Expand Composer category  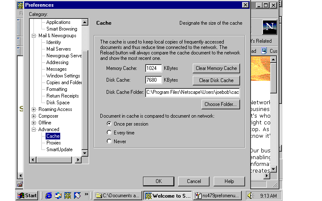click(34, 116)
